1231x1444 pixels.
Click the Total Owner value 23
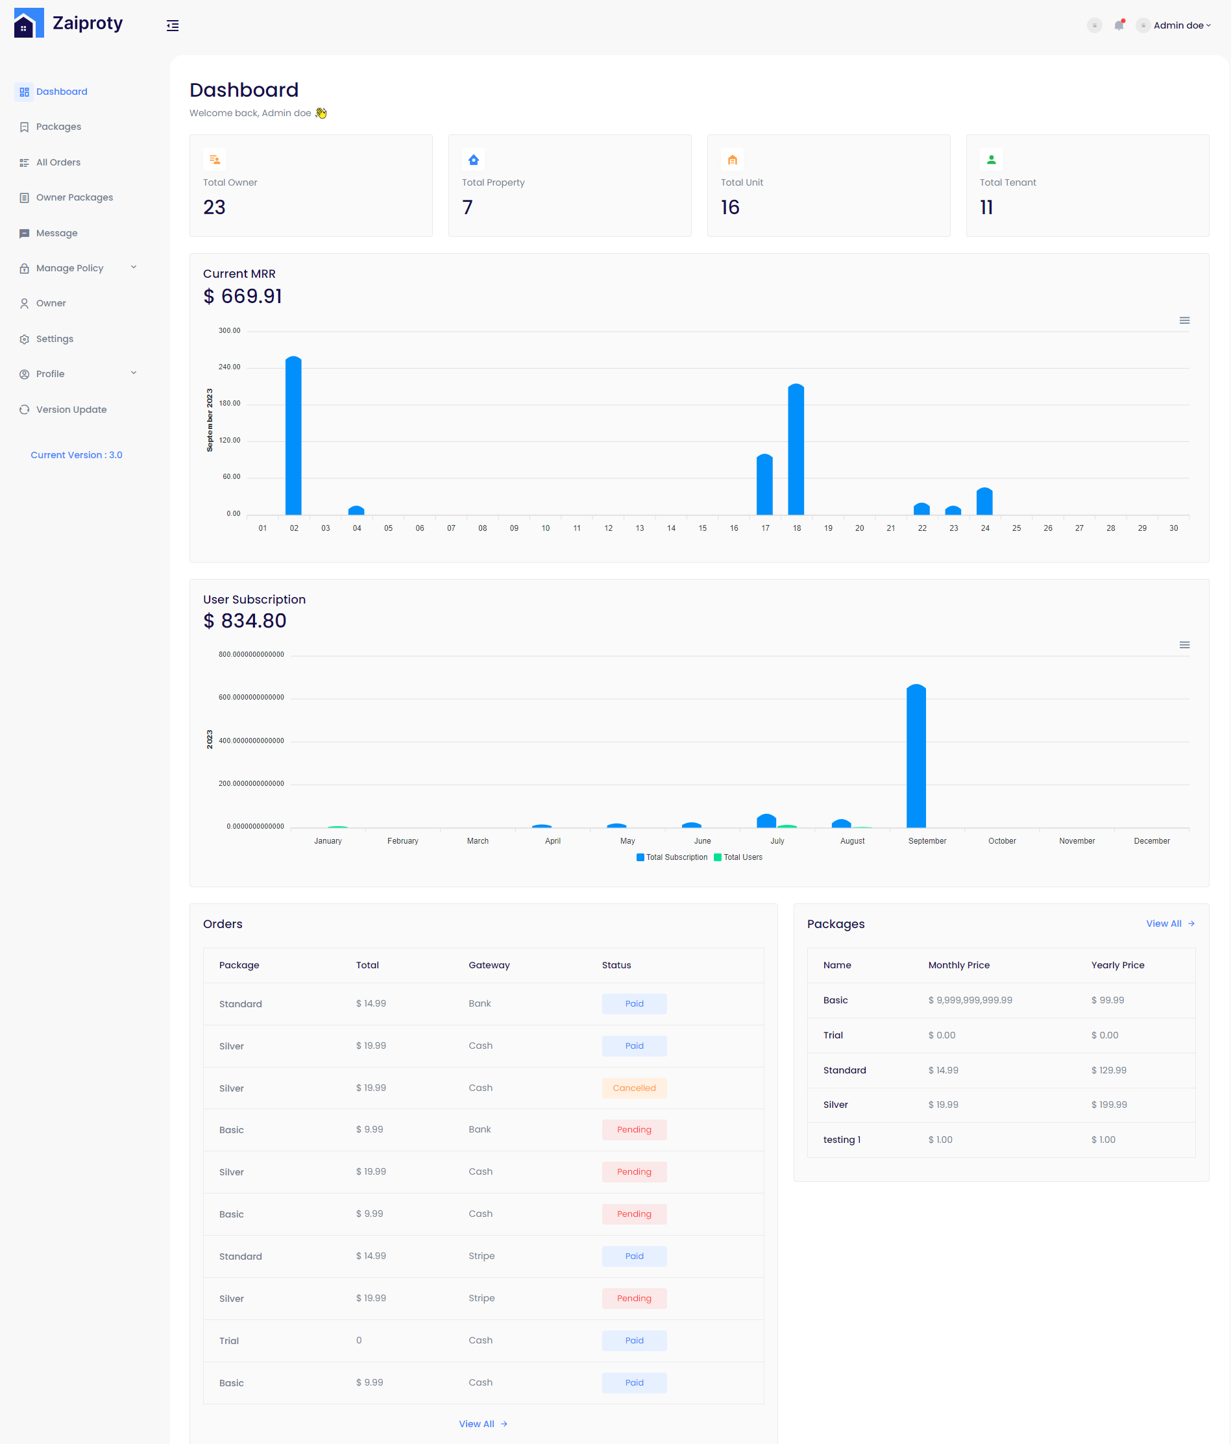coord(215,208)
